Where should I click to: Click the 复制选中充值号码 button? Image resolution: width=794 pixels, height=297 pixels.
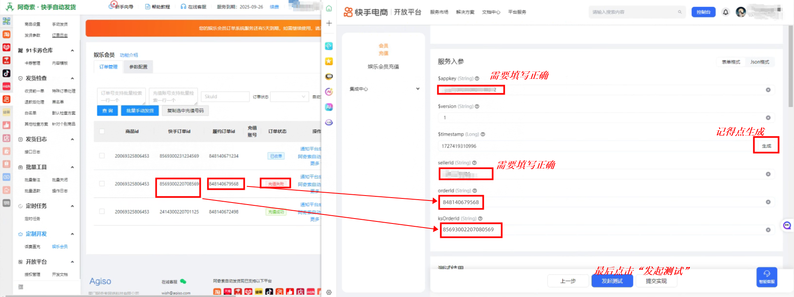(x=185, y=111)
